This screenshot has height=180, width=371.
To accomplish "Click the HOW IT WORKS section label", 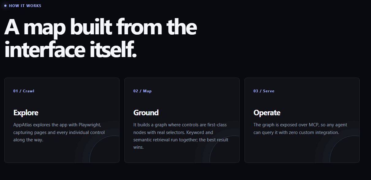I will pos(25,6).
